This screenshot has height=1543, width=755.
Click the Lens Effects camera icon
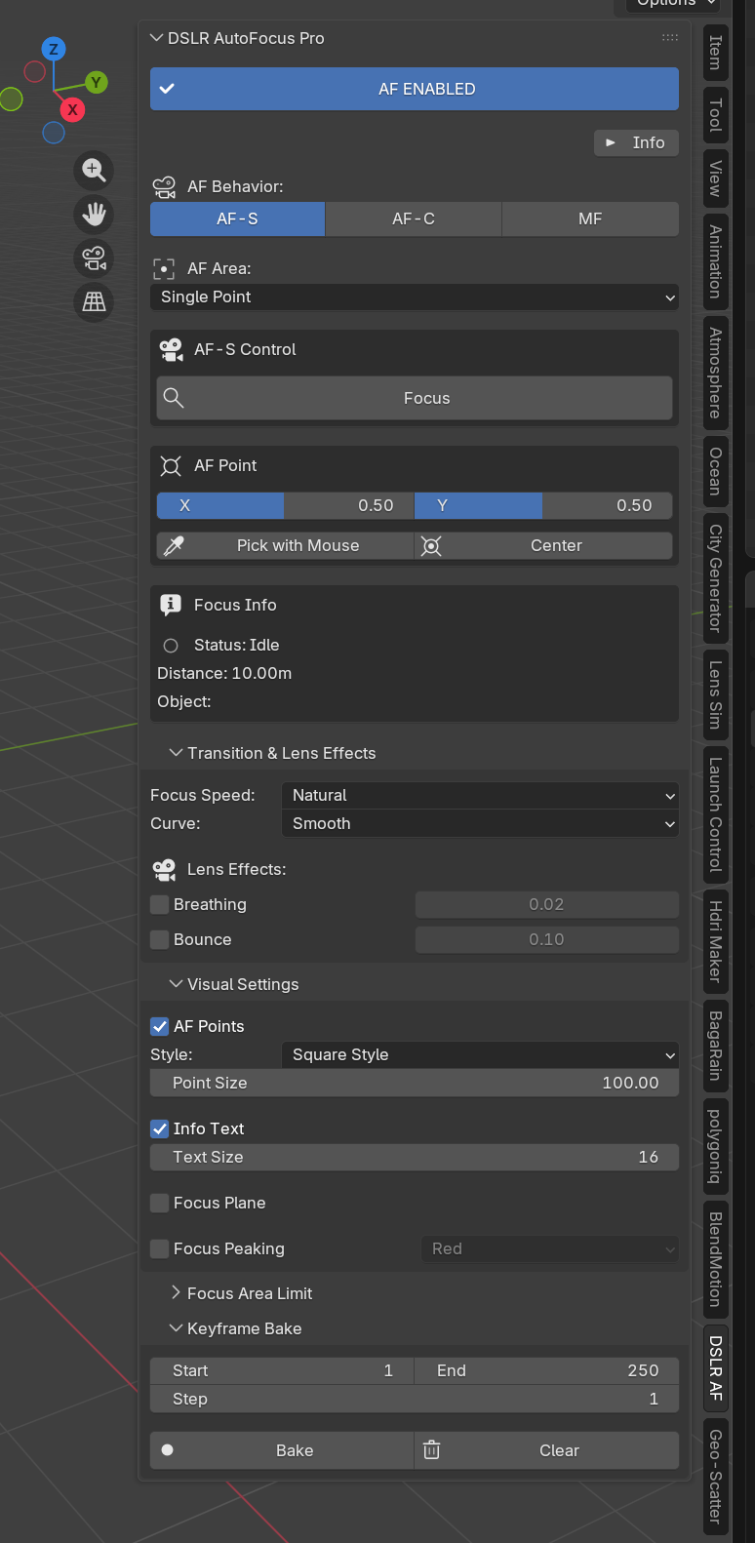click(x=164, y=869)
